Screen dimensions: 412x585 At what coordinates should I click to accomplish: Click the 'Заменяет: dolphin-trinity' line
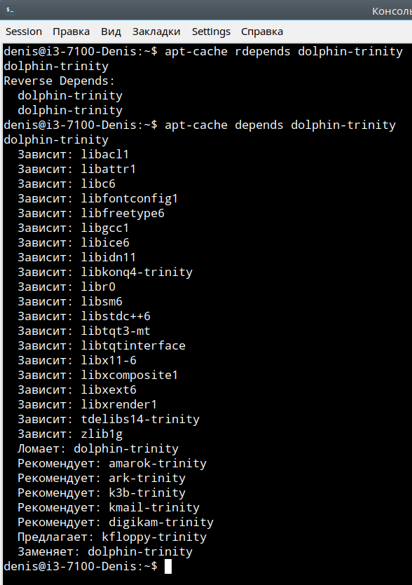tap(105, 551)
